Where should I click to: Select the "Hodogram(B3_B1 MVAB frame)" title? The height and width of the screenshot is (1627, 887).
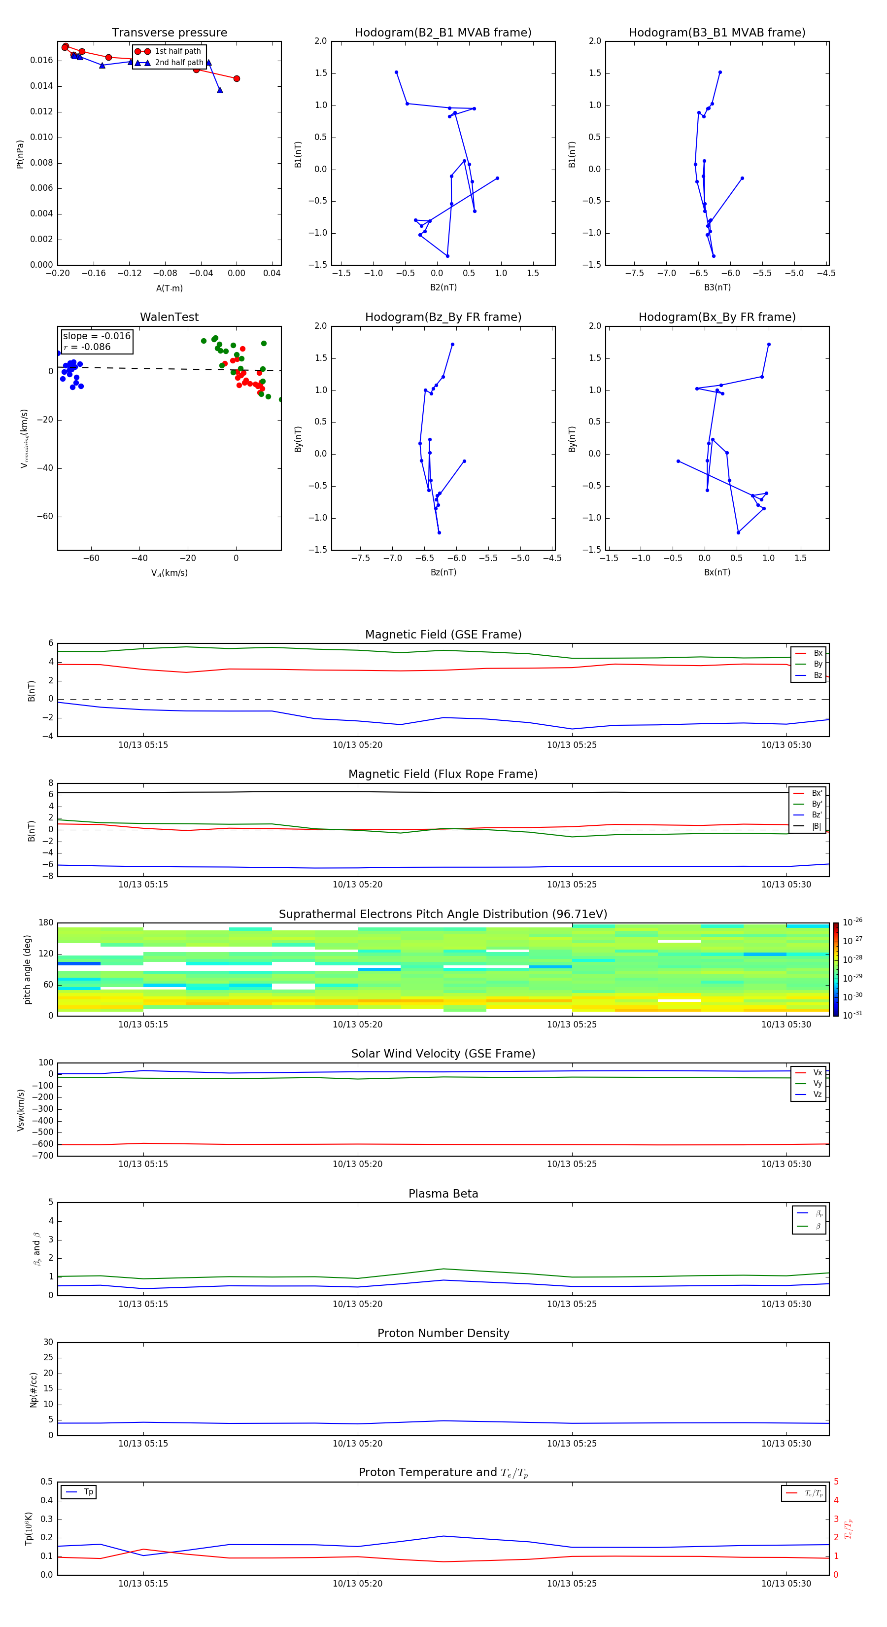click(x=717, y=32)
